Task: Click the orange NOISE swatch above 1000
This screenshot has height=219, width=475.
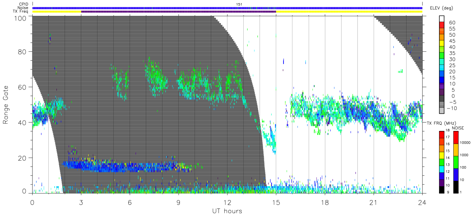Action: pos(456,150)
